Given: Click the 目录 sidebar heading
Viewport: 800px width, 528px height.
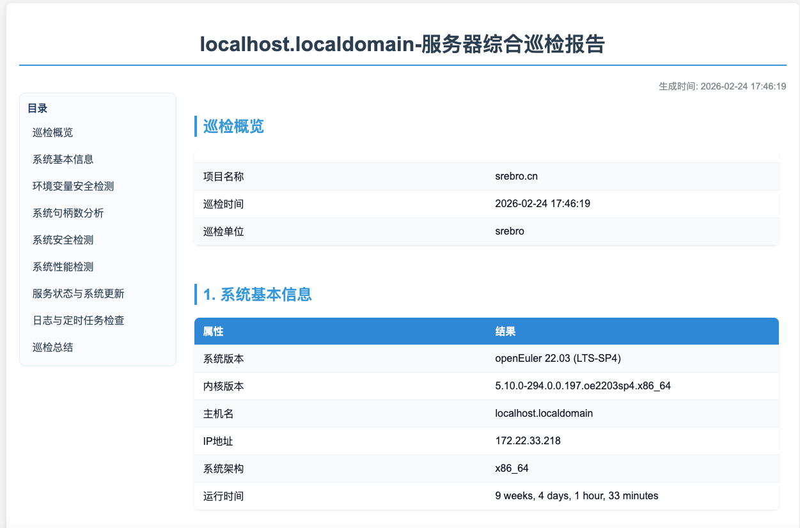Looking at the screenshot, I should 38,108.
